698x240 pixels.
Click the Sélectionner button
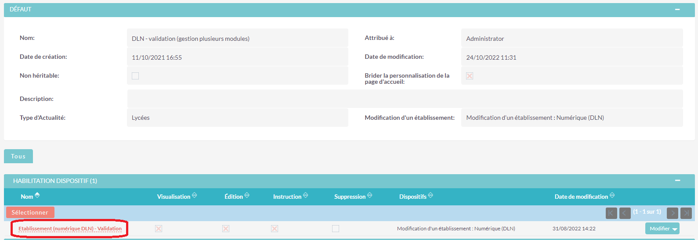[x=30, y=212]
